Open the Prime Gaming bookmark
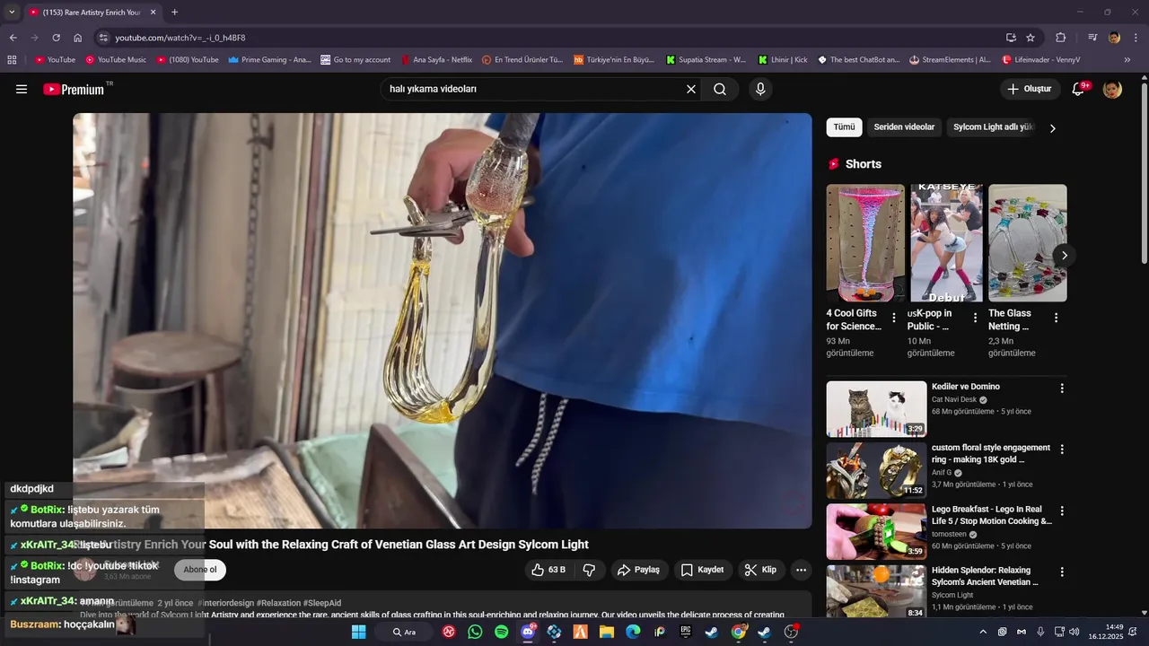 269,60
